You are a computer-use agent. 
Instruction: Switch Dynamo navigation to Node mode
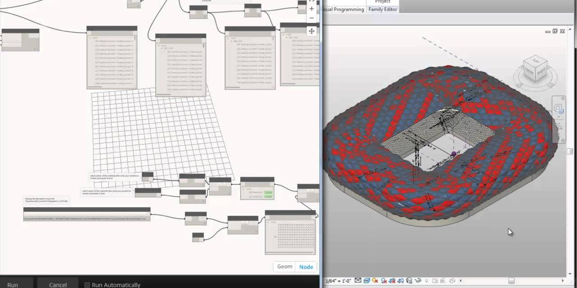[x=306, y=266]
